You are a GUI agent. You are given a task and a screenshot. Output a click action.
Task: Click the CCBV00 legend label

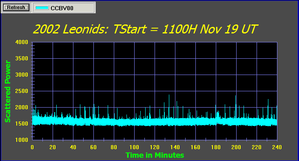coord(62,8)
